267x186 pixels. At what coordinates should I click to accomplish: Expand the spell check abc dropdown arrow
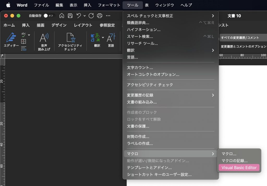[x=29, y=35]
